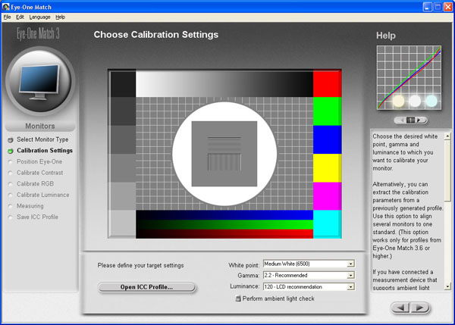Open the Edit menu

pyautogui.click(x=20, y=17)
